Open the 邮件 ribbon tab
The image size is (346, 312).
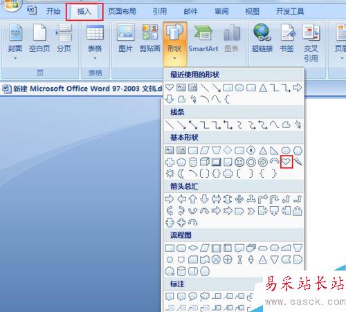(190, 11)
